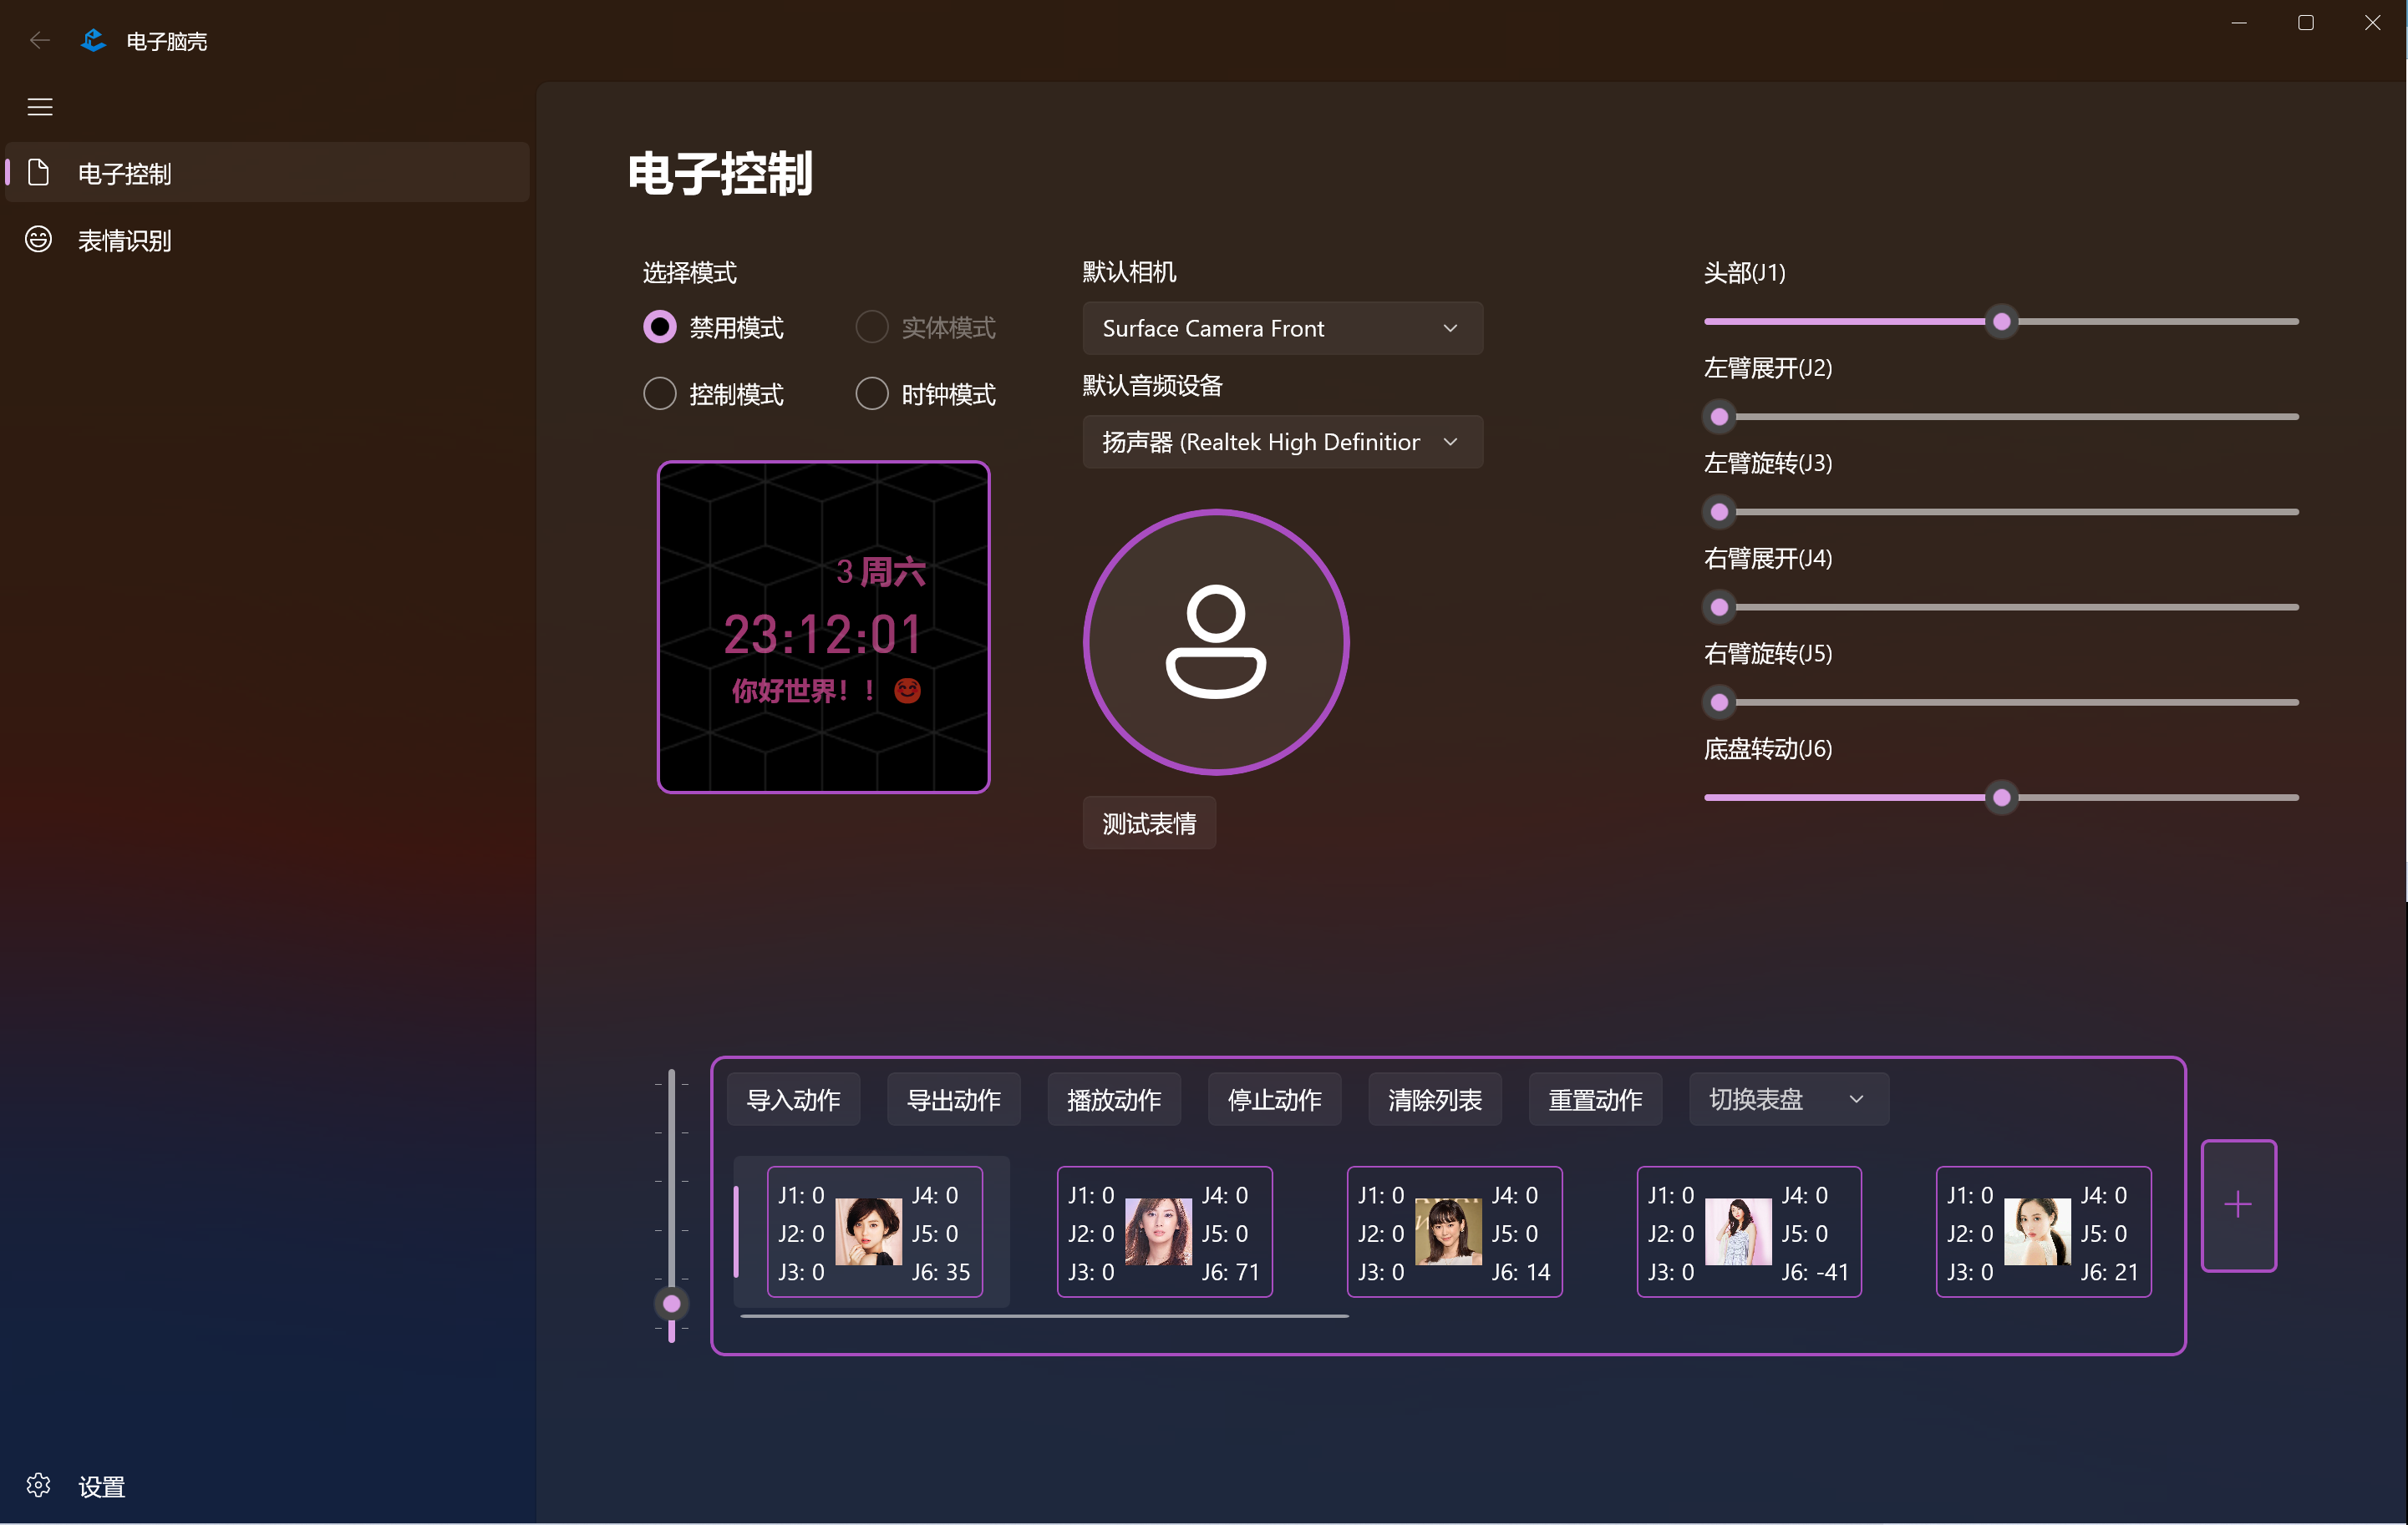
Task: Open the 切换表盘 dropdown
Action: coord(1788,1099)
